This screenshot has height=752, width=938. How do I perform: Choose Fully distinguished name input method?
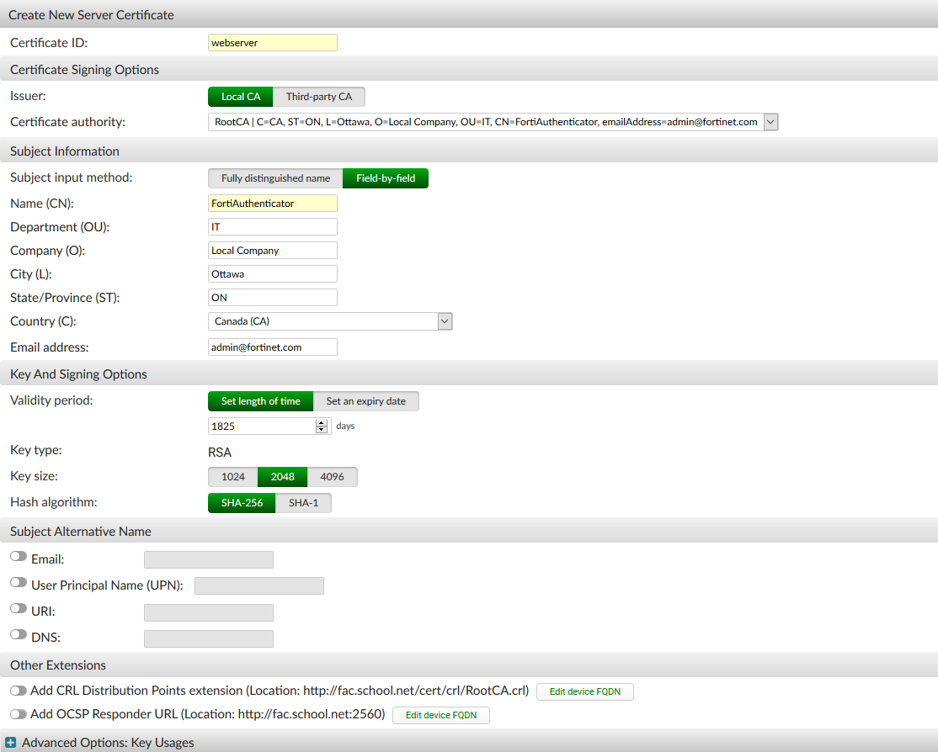(x=276, y=178)
